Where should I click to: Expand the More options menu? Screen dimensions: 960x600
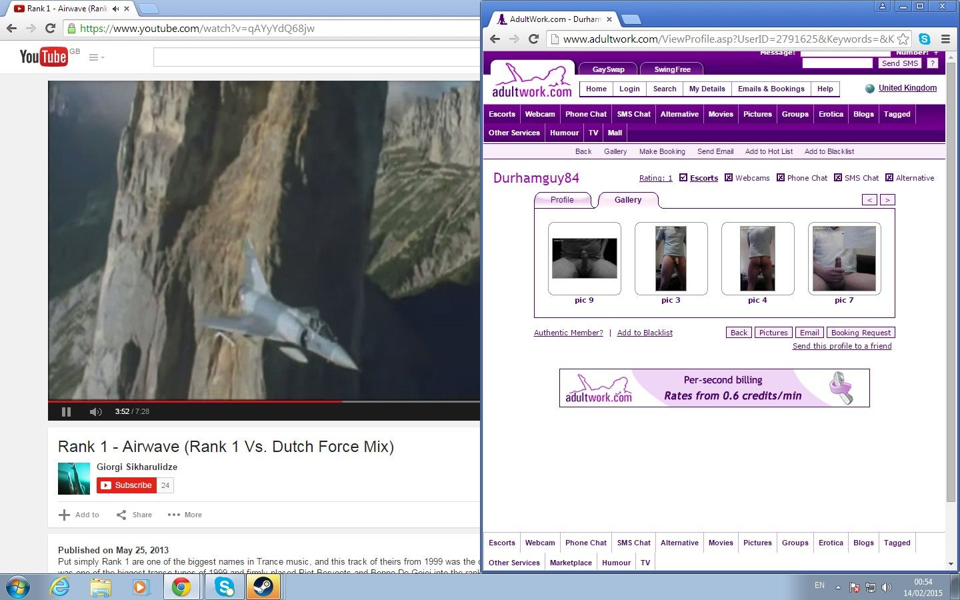click(x=185, y=515)
